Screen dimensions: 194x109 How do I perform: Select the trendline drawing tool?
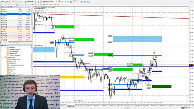pos(14,5)
